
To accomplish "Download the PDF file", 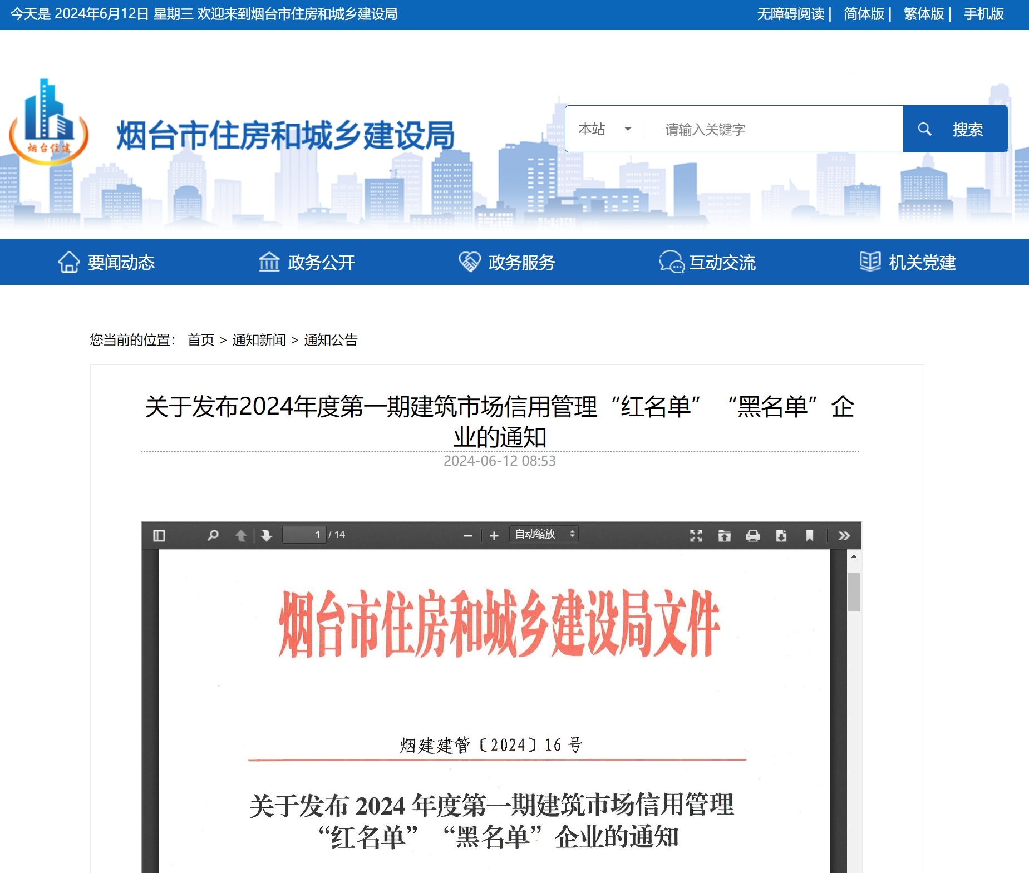I will pyautogui.click(x=781, y=535).
